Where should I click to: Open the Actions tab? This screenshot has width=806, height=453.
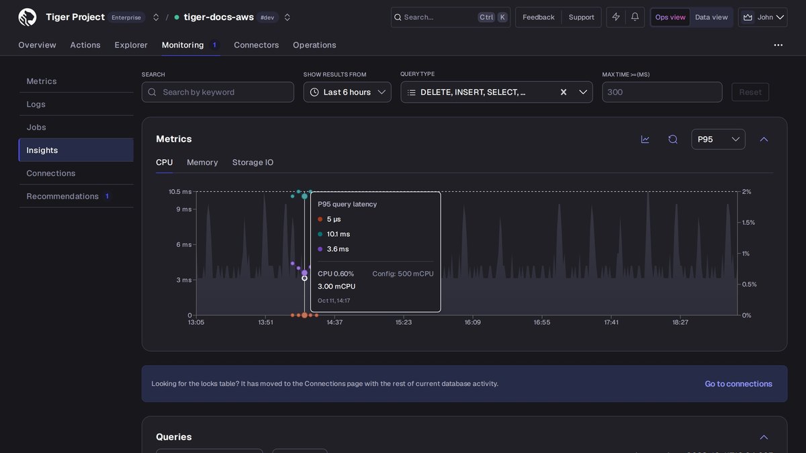pos(85,45)
